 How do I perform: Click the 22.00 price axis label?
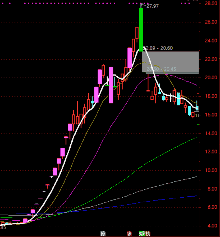pyautogui.click(x=211, y=59)
